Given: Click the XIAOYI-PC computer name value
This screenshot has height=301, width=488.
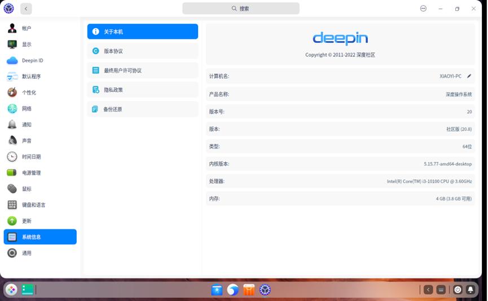Looking at the screenshot, I should (450, 76).
